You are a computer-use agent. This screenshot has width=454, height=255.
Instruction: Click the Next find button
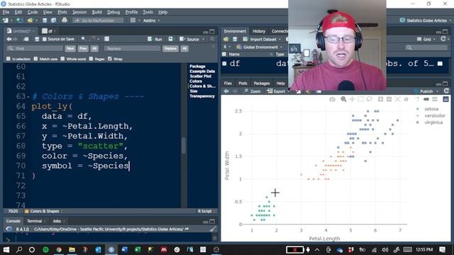click(70, 49)
